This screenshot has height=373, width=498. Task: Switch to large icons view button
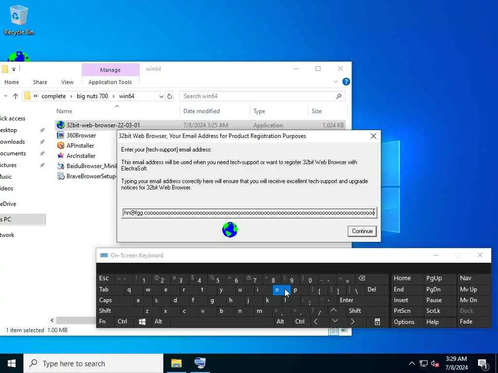[x=344, y=330]
